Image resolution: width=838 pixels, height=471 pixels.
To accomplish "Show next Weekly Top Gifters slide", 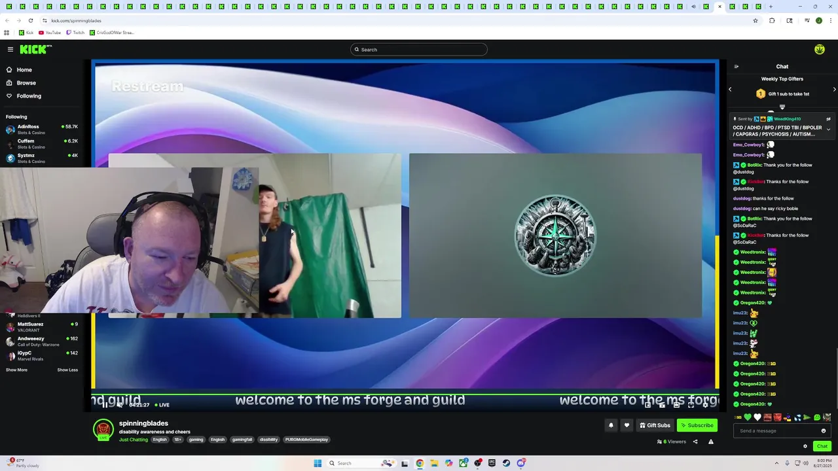I will 834,89.
